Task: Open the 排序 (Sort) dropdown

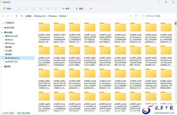Action: pyautogui.click(x=66, y=9)
